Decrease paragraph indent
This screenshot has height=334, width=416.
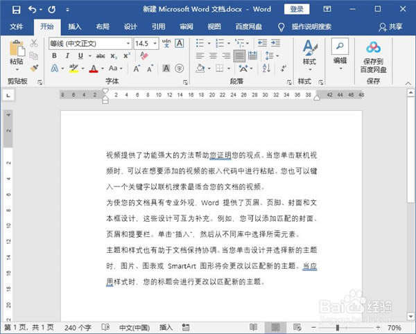[x=262, y=43]
